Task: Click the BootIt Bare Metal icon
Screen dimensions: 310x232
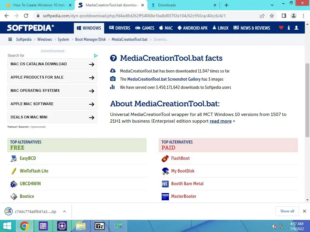Action: tap(165, 184)
